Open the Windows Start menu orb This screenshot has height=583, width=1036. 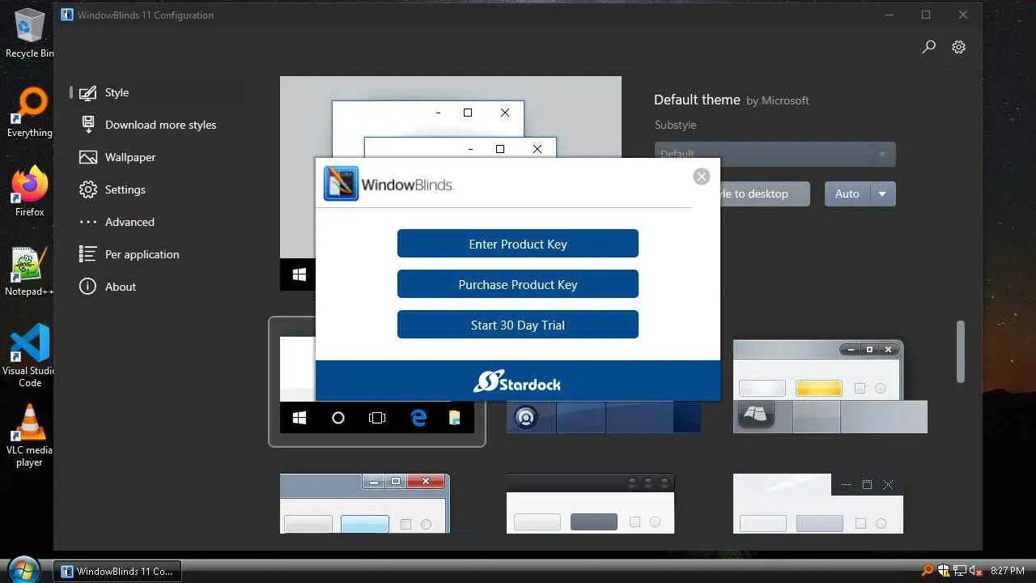(x=24, y=570)
